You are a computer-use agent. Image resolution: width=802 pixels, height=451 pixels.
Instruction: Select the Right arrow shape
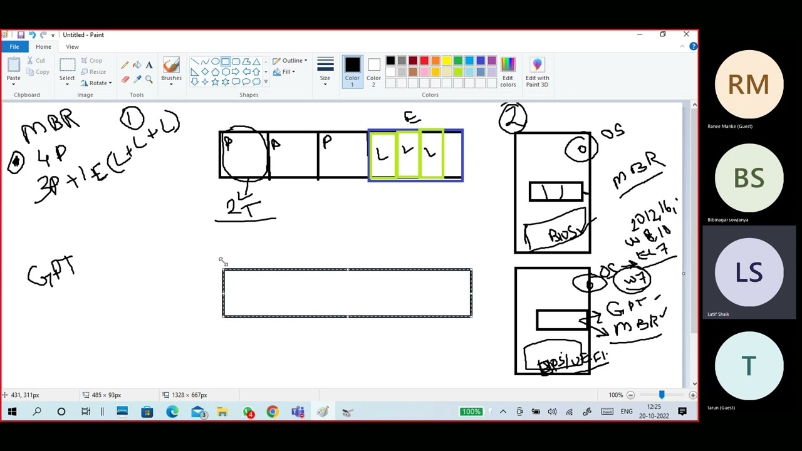click(x=236, y=71)
